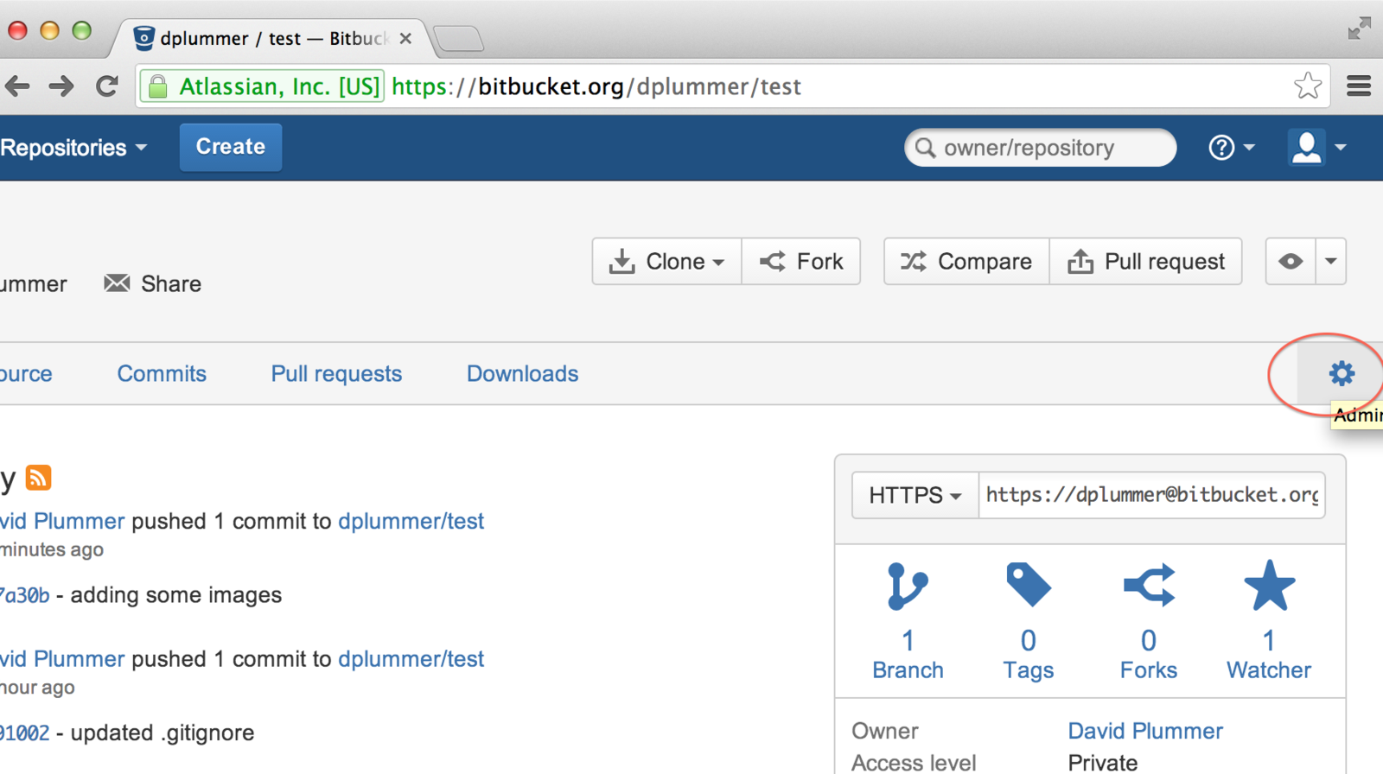Viewport: 1383px width, 774px height.
Task: Open first dplummer/test link in activity
Action: click(411, 521)
